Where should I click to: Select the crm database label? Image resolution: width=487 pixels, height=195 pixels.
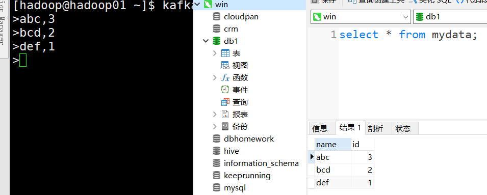coord(231,29)
